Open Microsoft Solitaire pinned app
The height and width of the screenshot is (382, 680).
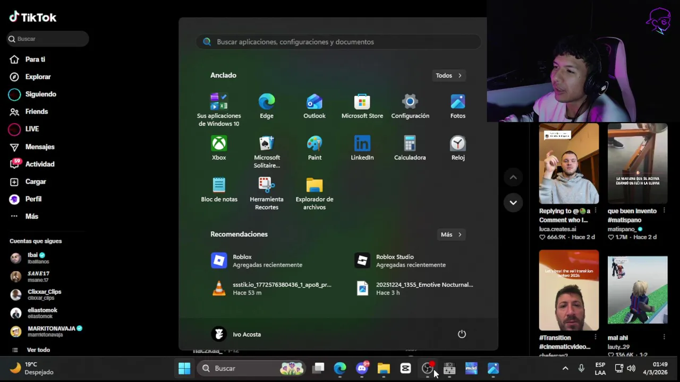[267, 152]
